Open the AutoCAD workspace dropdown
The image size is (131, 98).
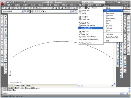point(23,11)
